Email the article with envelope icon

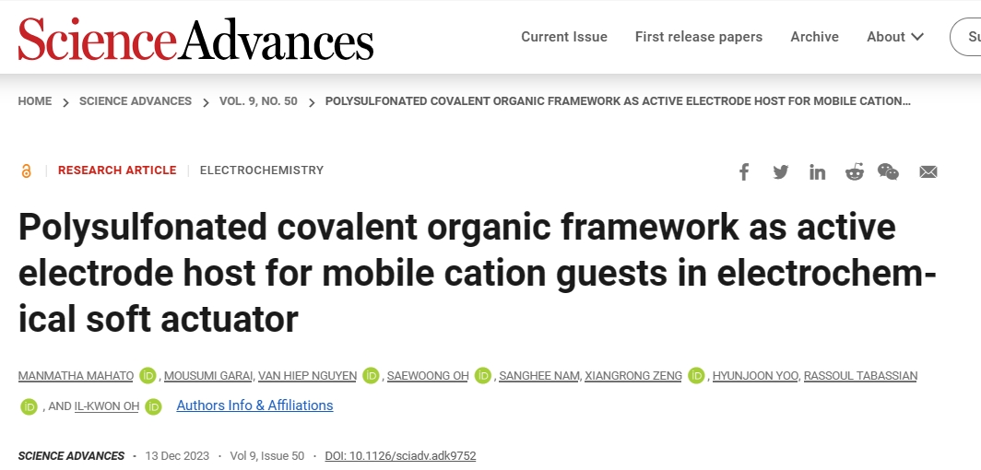coord(928,172)
